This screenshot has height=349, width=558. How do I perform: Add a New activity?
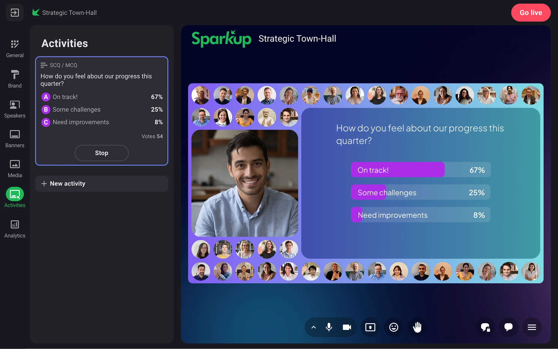click(x=102, y=184)
